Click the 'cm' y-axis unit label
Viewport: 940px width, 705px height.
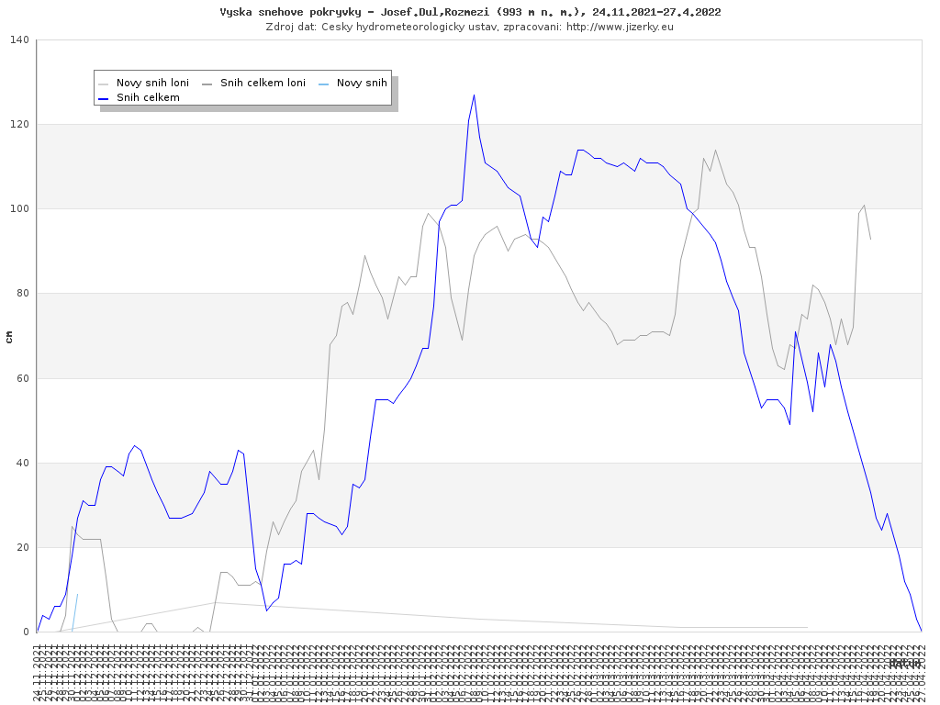pyautogui.click(x=9, y=337)
